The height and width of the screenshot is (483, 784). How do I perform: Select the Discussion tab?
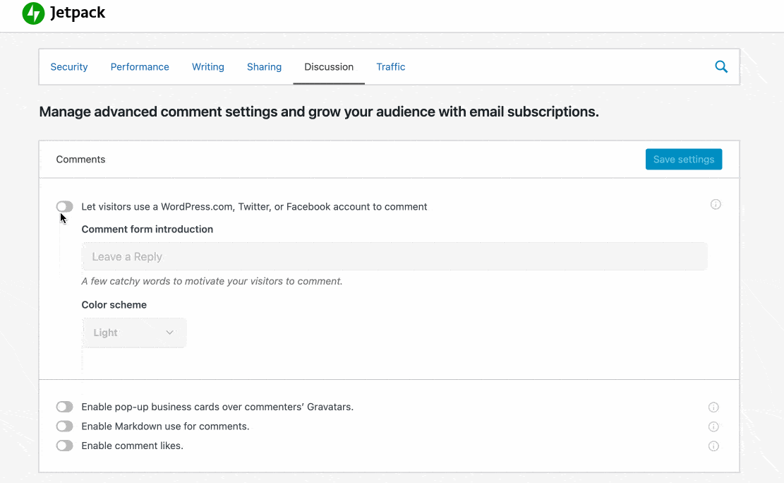(329, 67)
